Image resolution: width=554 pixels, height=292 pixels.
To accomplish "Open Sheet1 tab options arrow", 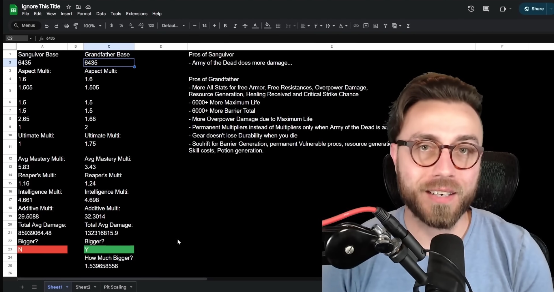I will [x=67, y=287].
